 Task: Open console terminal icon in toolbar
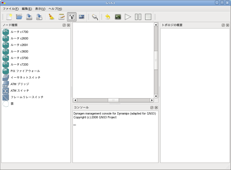click(x=118, y=17)
